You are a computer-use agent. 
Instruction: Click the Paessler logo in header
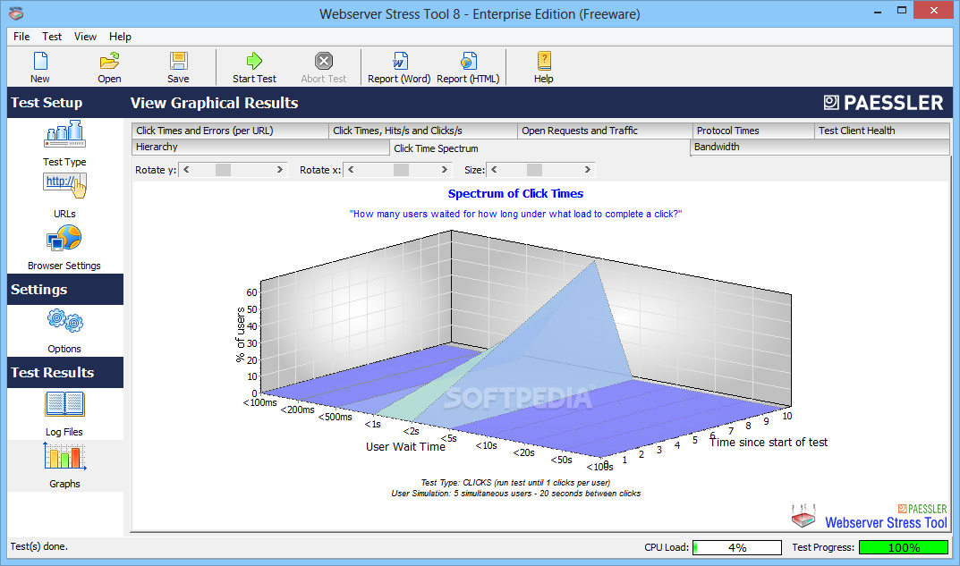[883, 103]
